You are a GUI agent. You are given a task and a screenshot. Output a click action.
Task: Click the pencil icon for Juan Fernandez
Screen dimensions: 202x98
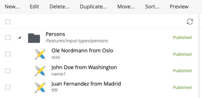click(40, 88)
